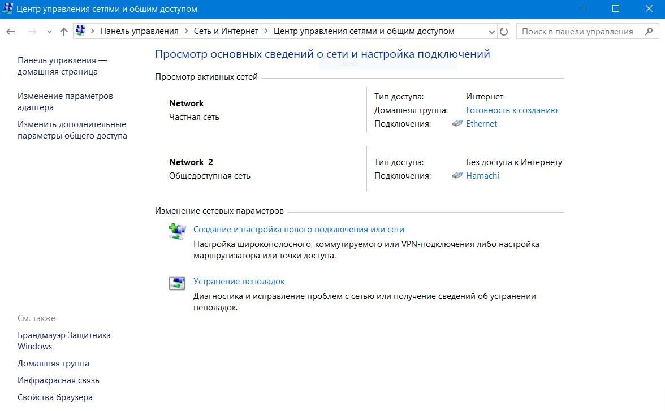Click the Ethernet adapter icon
Viewport: 665px width, 411px height.
457,123
